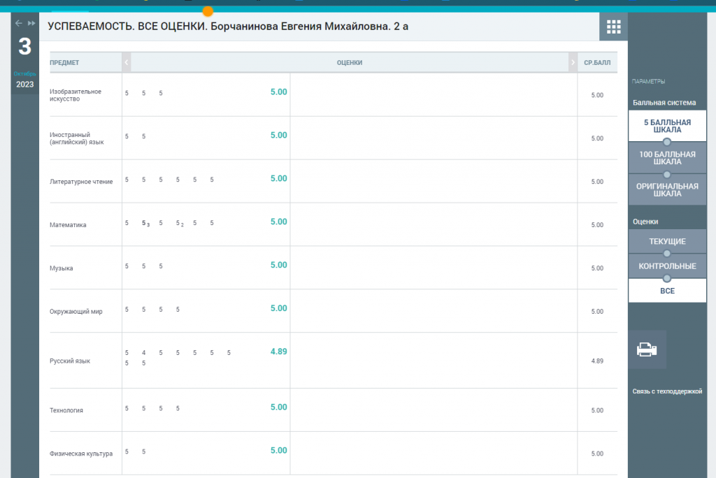
Task: Click the printer icon to print grades
Action: [647, 349]
